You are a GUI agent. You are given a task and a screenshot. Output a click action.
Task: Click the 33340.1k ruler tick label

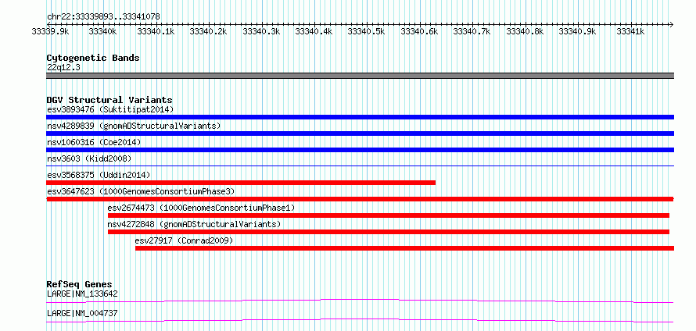coord(156,31)
